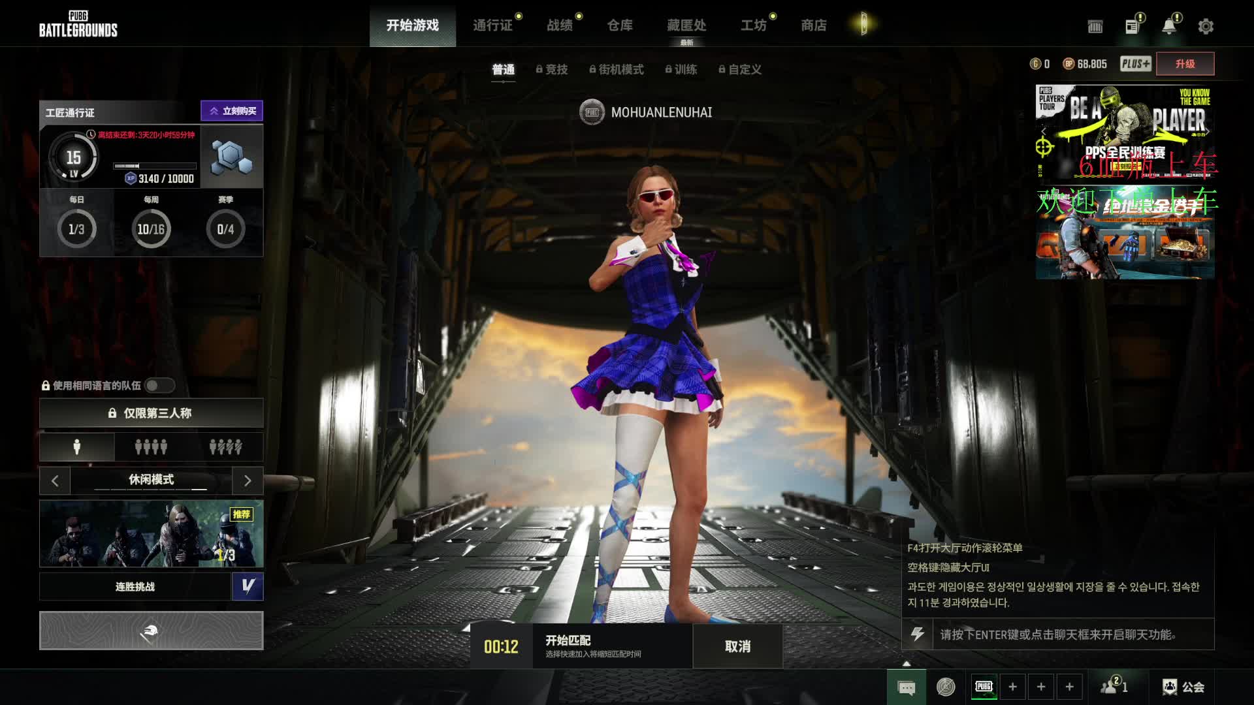1254x705 pixels.
Task: Click the PLUS+ badge
Action: click(x=1136, y=63)
